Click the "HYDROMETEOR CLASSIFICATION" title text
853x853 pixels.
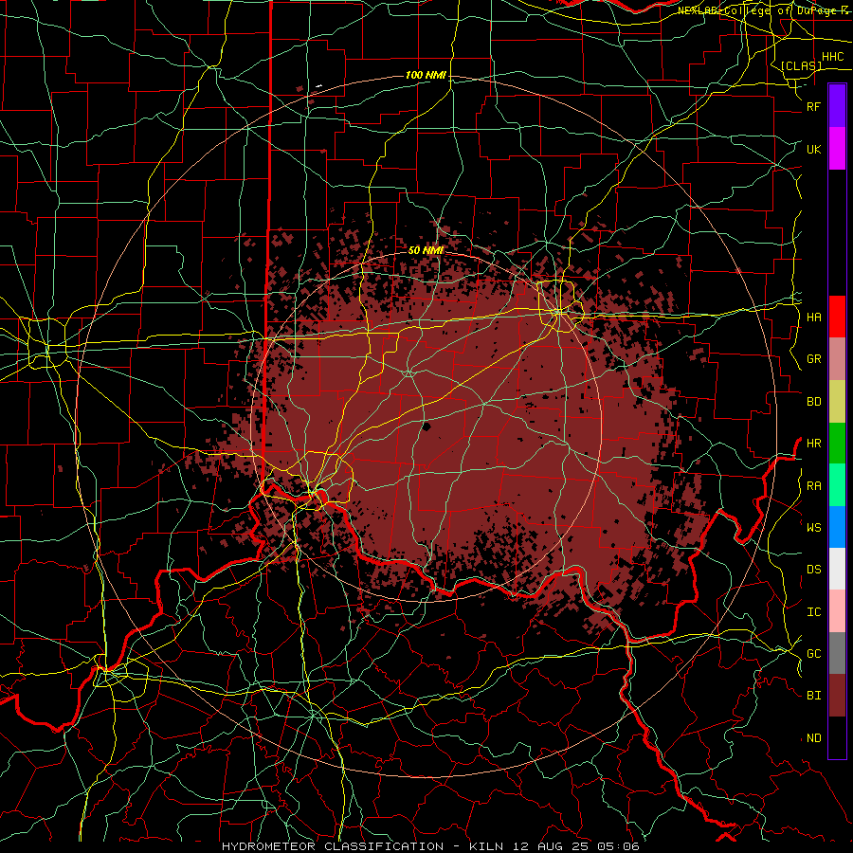333,846
